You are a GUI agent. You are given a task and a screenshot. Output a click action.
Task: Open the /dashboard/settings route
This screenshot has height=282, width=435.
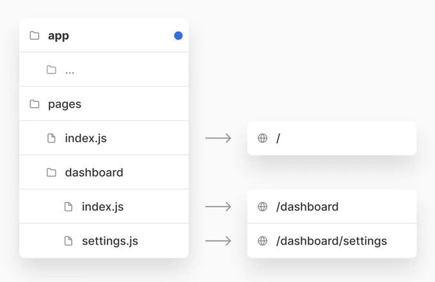click(x=332, y=240)
